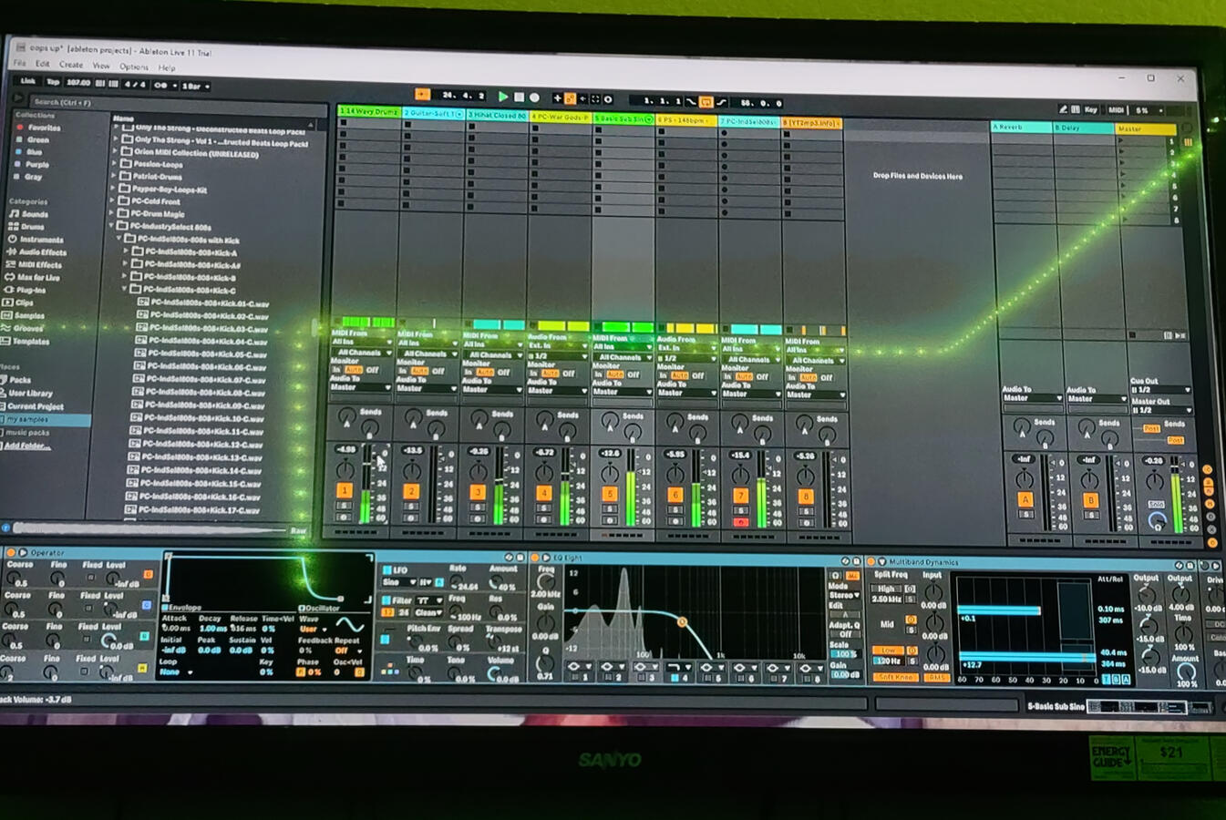
Task: Open the Audio To chooser on A Reverb
Action: pos(1029,398)
